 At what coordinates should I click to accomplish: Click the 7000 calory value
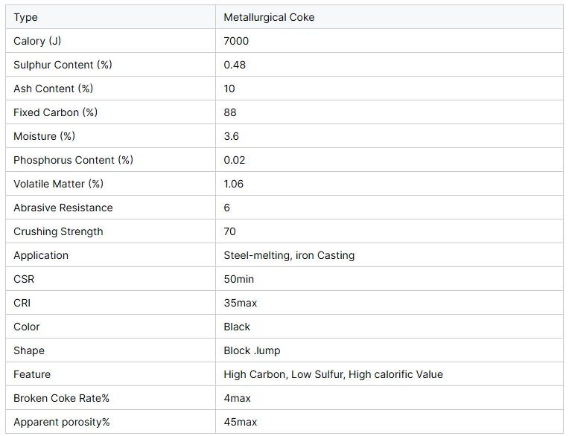[236, 41]
